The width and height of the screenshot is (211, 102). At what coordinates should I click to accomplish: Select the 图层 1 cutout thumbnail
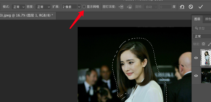[x=206, y=58]
